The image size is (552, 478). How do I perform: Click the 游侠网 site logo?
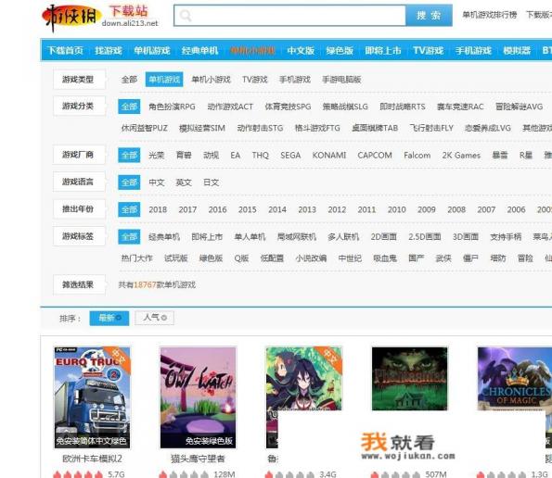pos(71,17)
